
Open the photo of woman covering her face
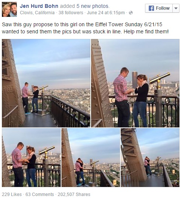point(135,83)
